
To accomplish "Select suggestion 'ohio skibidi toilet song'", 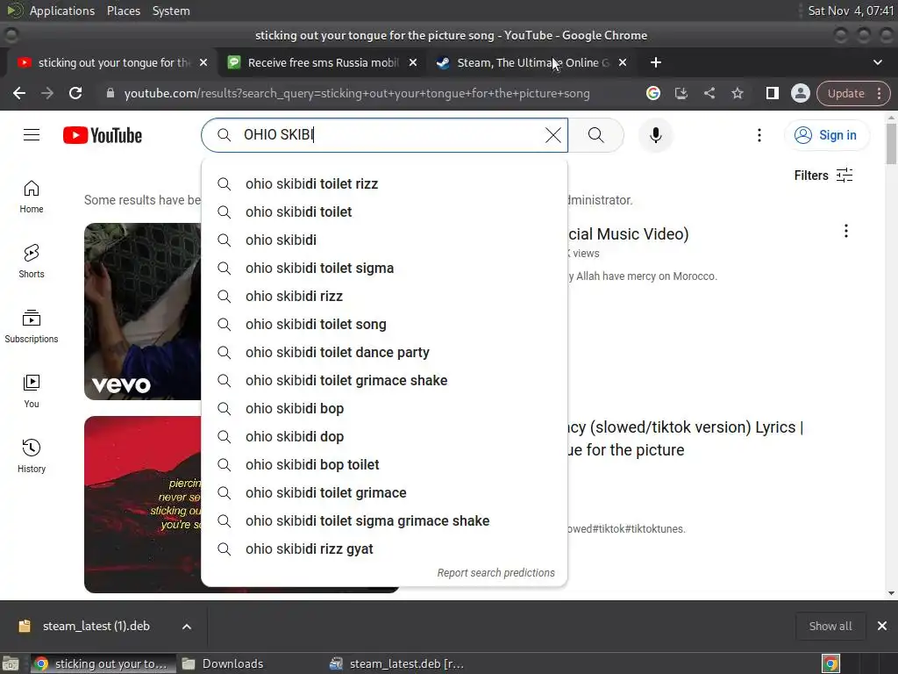I will tap(384, 325).
